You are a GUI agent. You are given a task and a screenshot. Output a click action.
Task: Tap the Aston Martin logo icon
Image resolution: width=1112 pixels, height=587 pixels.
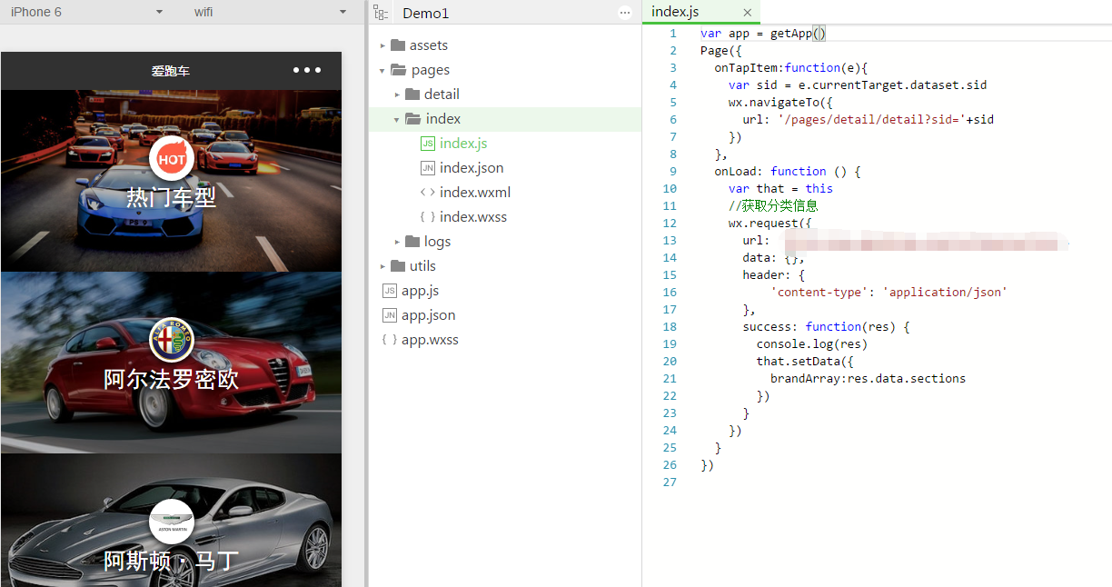[x=172, y=522]
